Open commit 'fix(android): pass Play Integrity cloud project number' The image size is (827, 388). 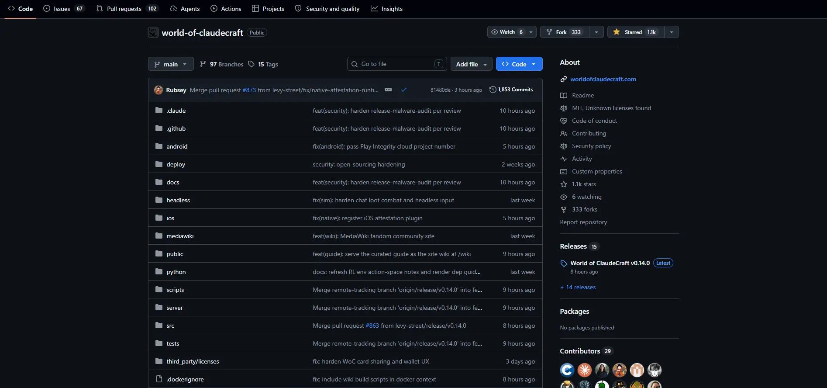point(384,146)
